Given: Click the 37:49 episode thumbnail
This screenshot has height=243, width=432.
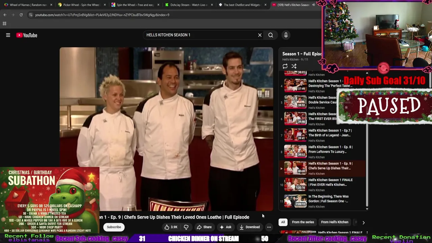Looking at the screenshot, I should click(x=295, y=85).
